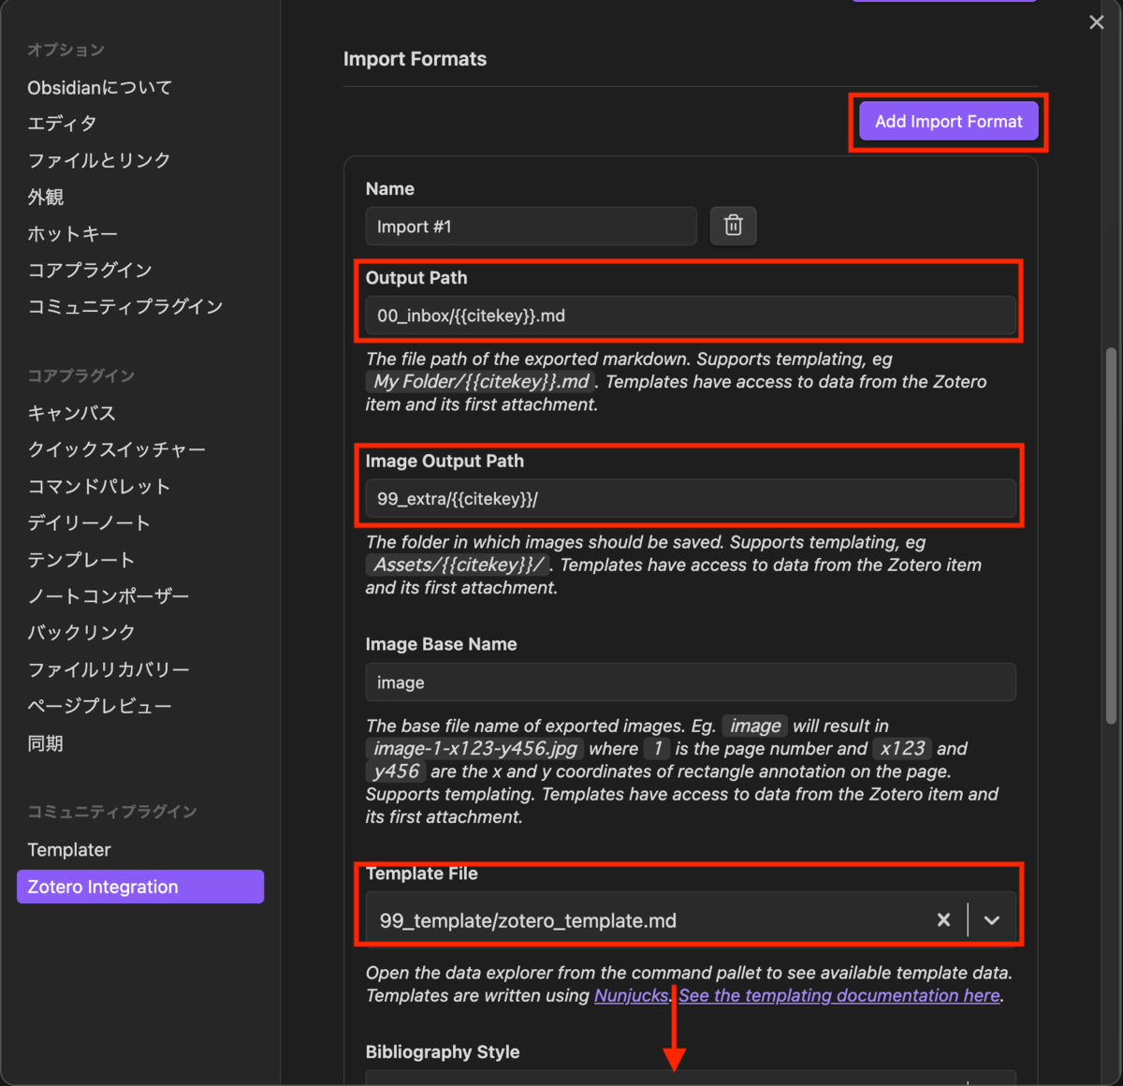Open the Templater plugin settings
This screenshot has height=1086, width=1123.
[x=69, y=849]
